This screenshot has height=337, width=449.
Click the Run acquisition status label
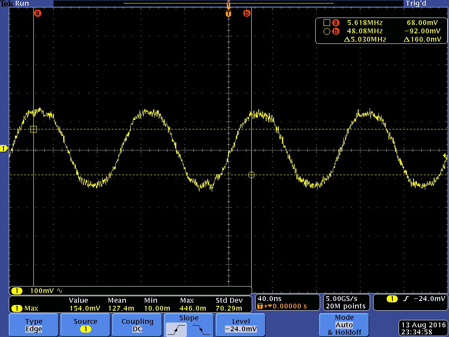pos(22,4)
